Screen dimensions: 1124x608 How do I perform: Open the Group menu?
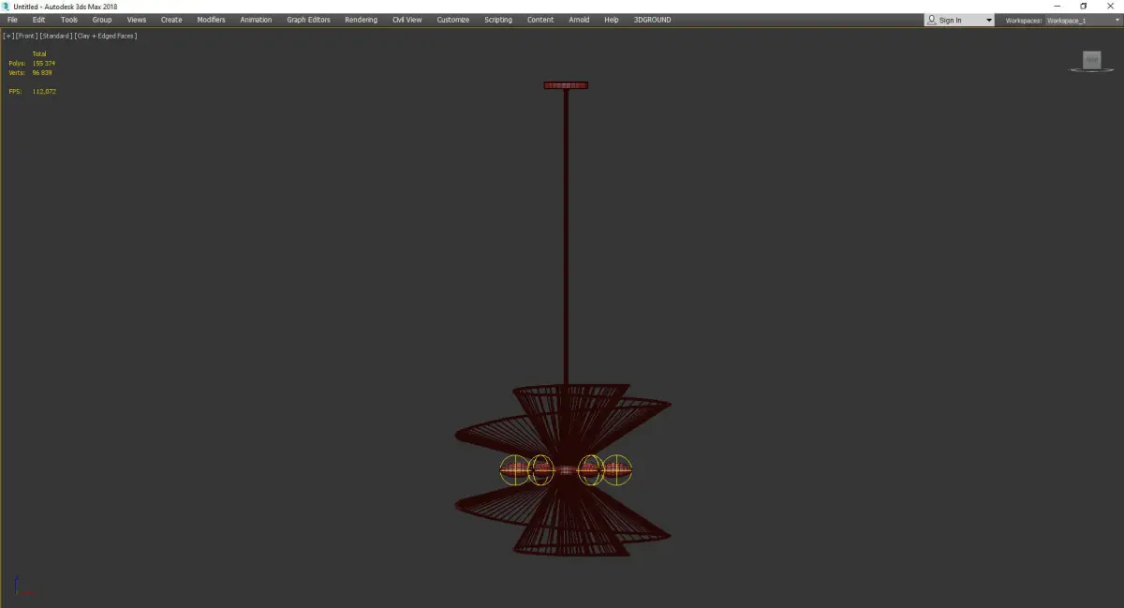point(102,20)
